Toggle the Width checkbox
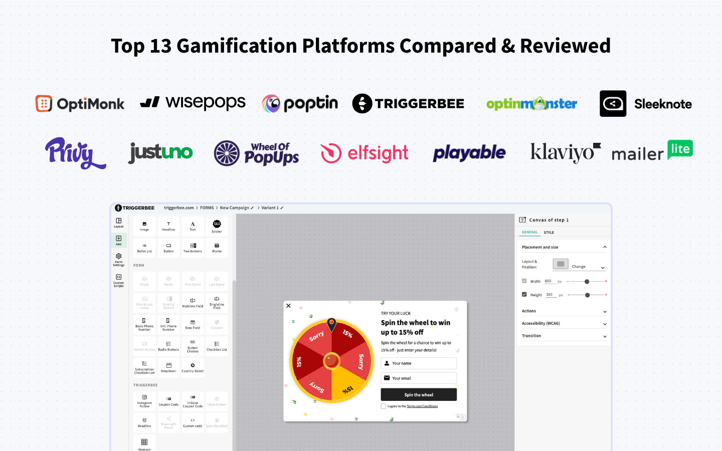The height and width of the screenshot is (451, 722). 524,281
